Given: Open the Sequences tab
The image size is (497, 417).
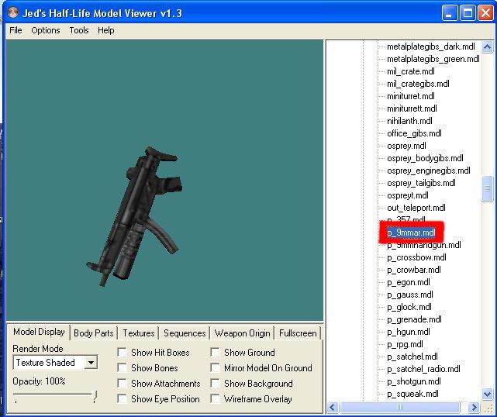Looking at the screenshot, I should click(x=185, y=333).
